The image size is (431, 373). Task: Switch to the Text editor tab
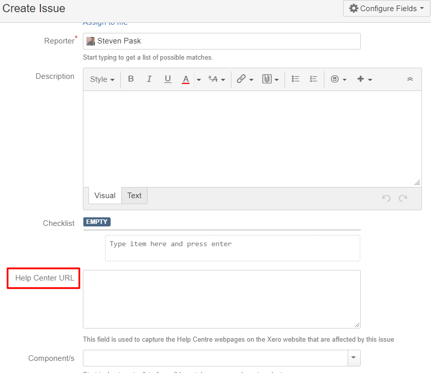(134, 196)
